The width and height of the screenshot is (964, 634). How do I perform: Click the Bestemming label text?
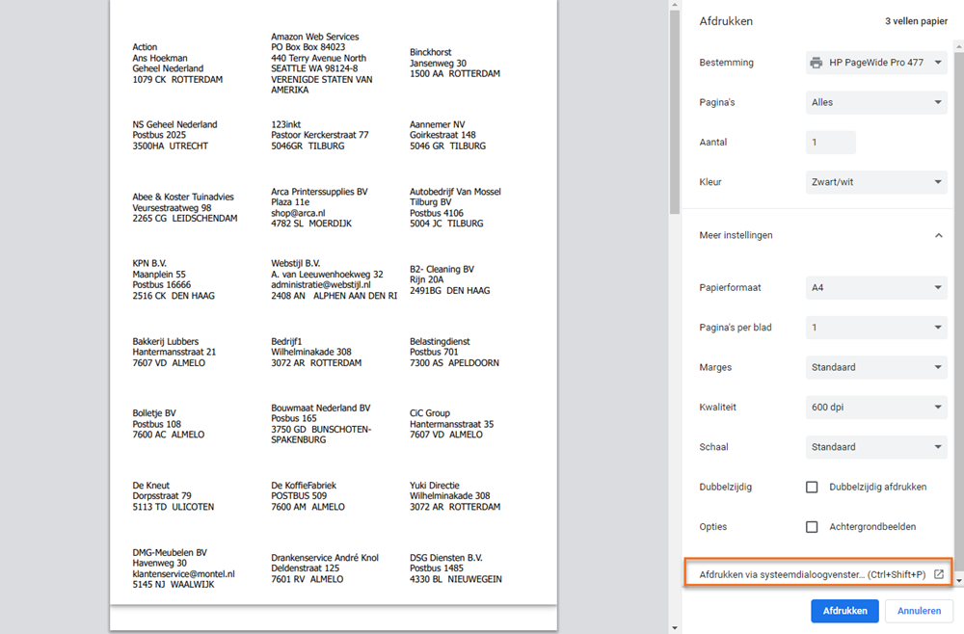tap(726, 63)
